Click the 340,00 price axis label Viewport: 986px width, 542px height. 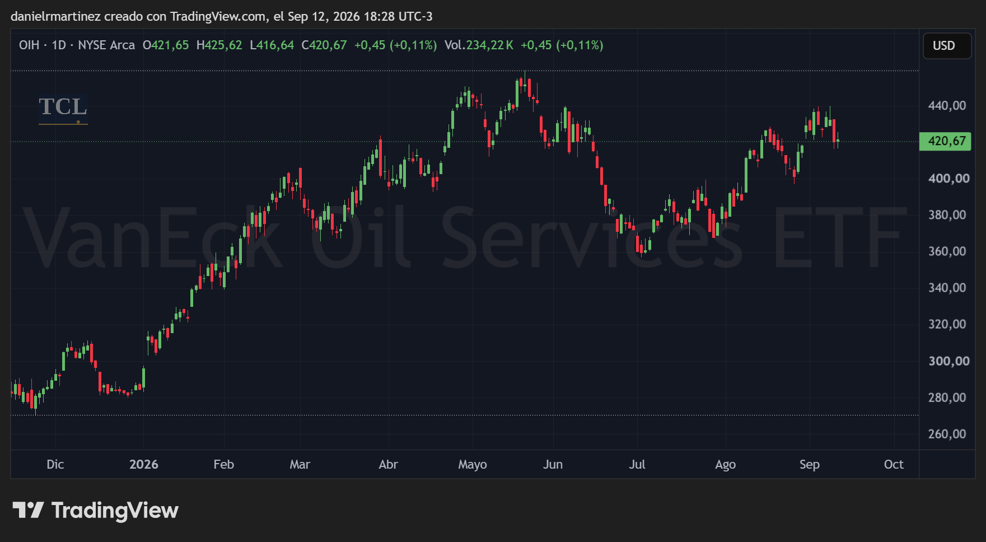tap(947, 288)
